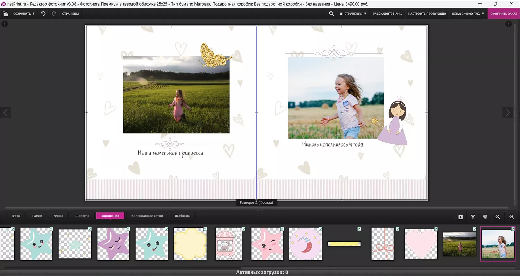Toggle checkbox on the moon circle thumbnail

pos(321,229)
